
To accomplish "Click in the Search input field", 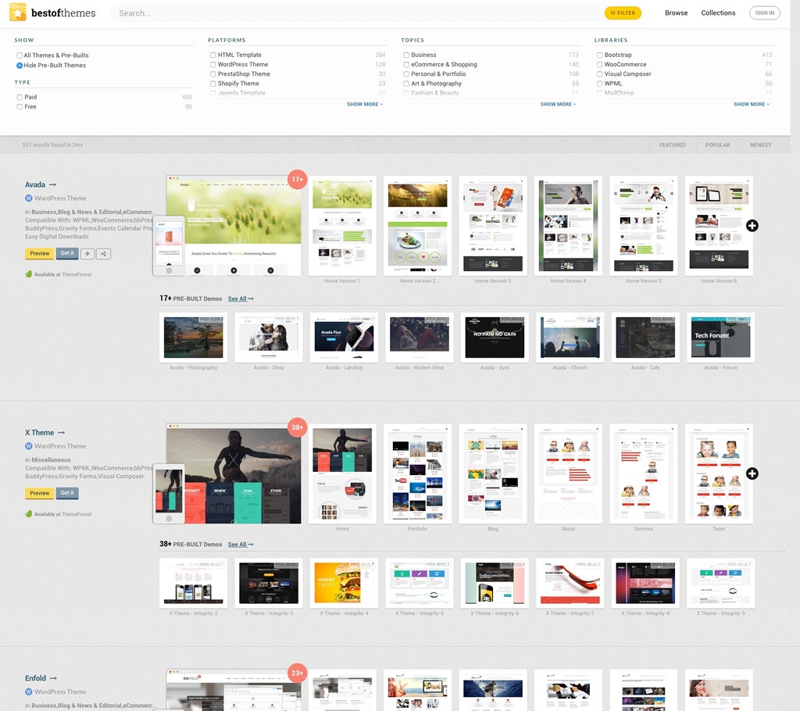I will (357, 13).
